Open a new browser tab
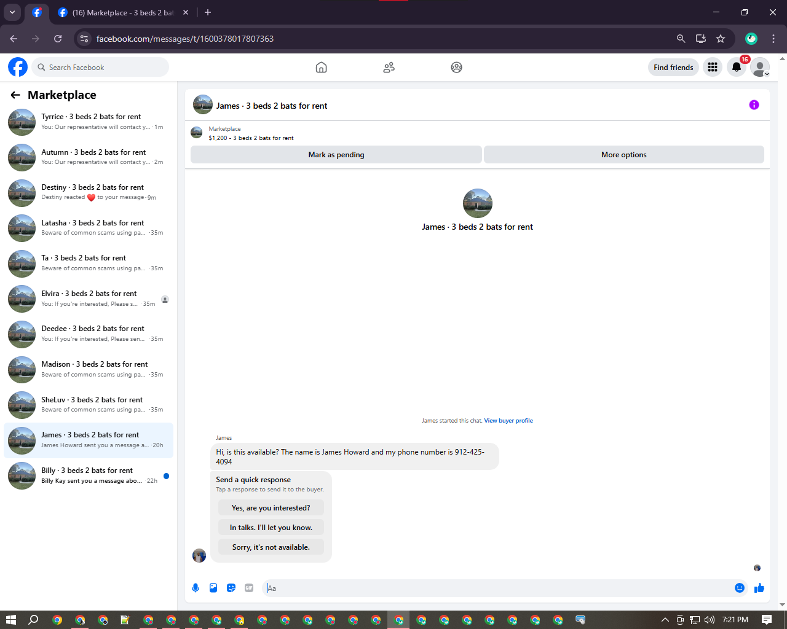Screen dimensions: 787x629 [x=208, y=12]
